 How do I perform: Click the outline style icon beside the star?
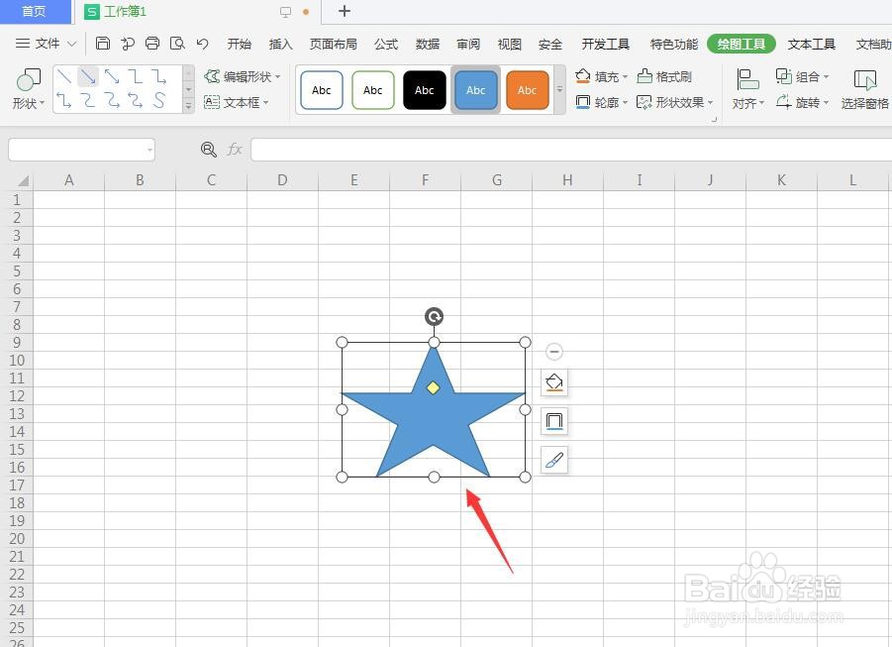pos(553,420)
